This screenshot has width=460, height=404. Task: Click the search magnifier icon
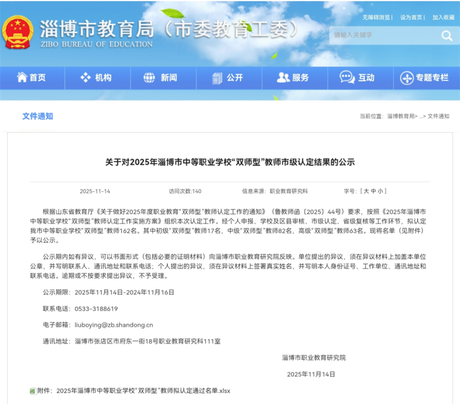[x=446, y=35]
